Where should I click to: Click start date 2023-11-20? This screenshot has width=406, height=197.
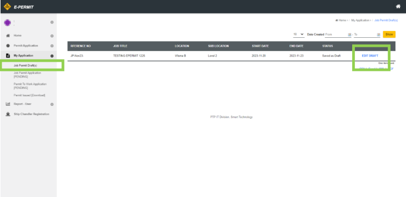coord(259,56)
